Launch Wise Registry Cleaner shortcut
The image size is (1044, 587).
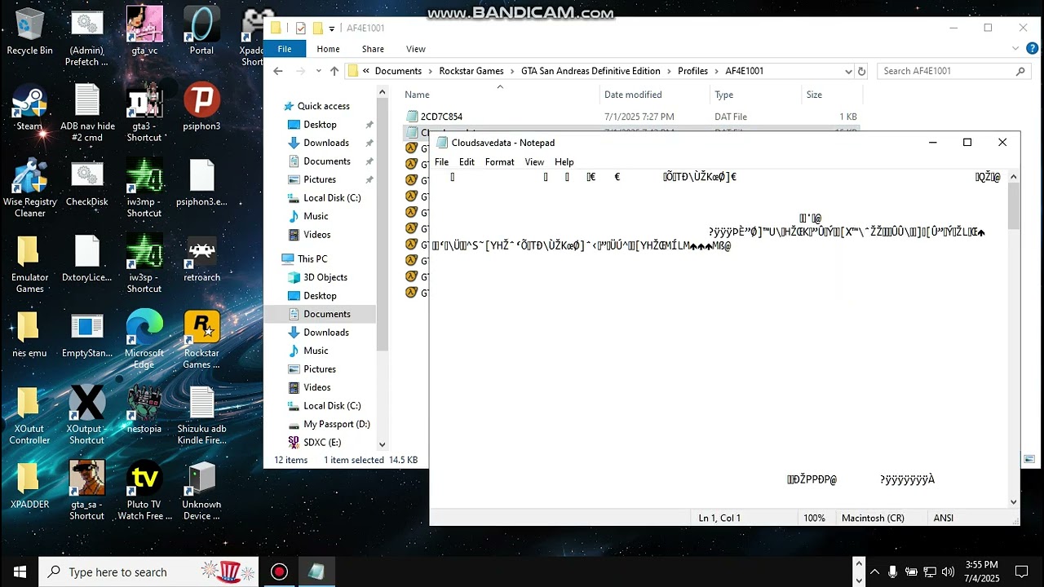coord(29,189)
